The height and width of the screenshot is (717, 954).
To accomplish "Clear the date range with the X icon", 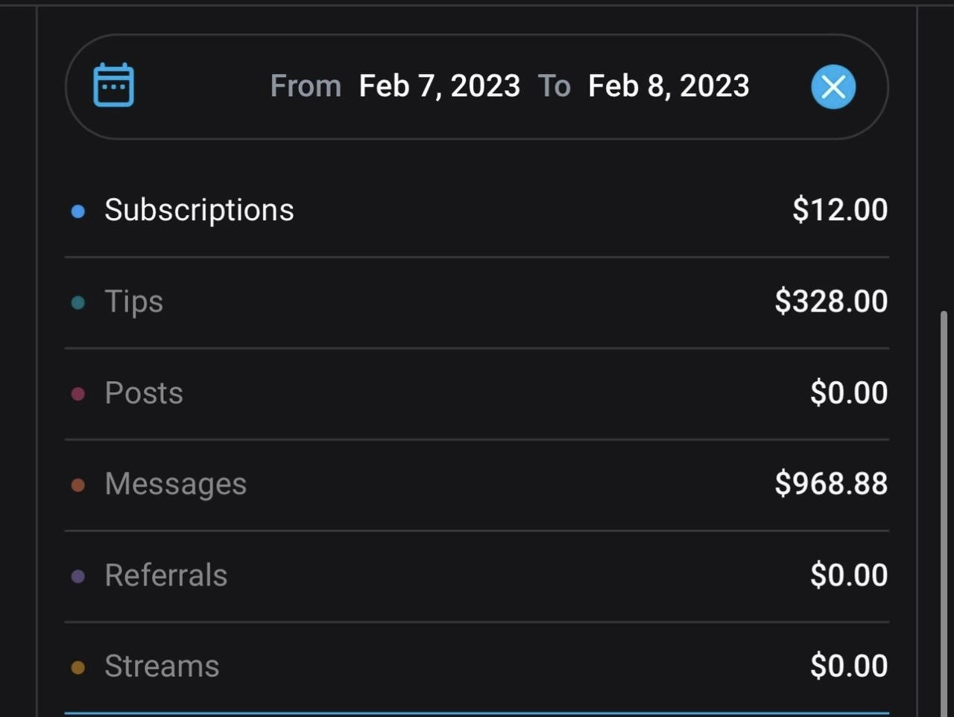I will (833, 86).
